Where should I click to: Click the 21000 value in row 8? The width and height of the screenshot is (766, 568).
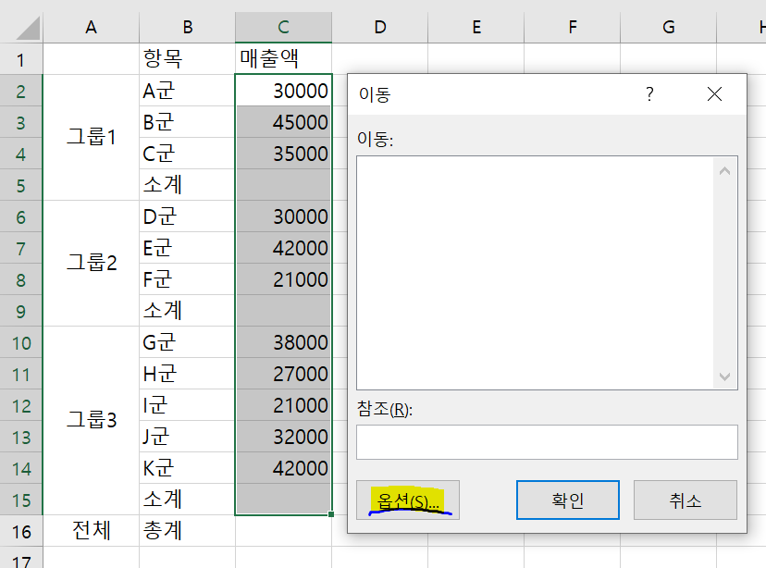(x=283, y=279)
